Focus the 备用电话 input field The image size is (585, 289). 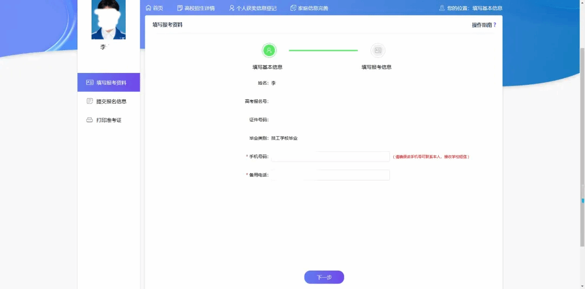[x=330, y=175]
